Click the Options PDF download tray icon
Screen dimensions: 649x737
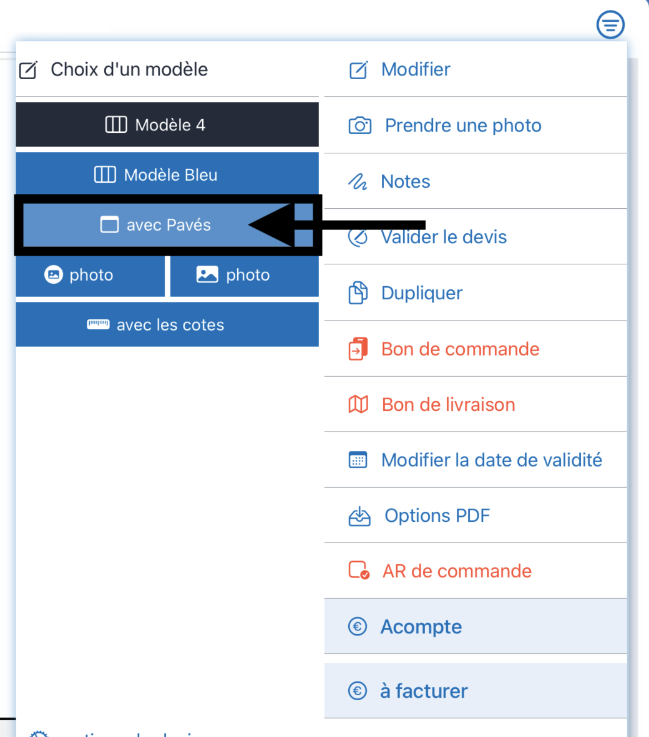pos(359,516)
